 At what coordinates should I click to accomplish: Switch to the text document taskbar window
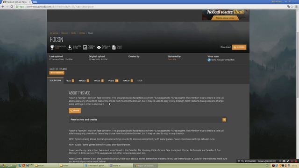point(95,166)
